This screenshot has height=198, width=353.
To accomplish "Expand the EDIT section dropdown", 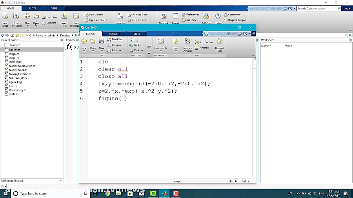I will (149, 54).
